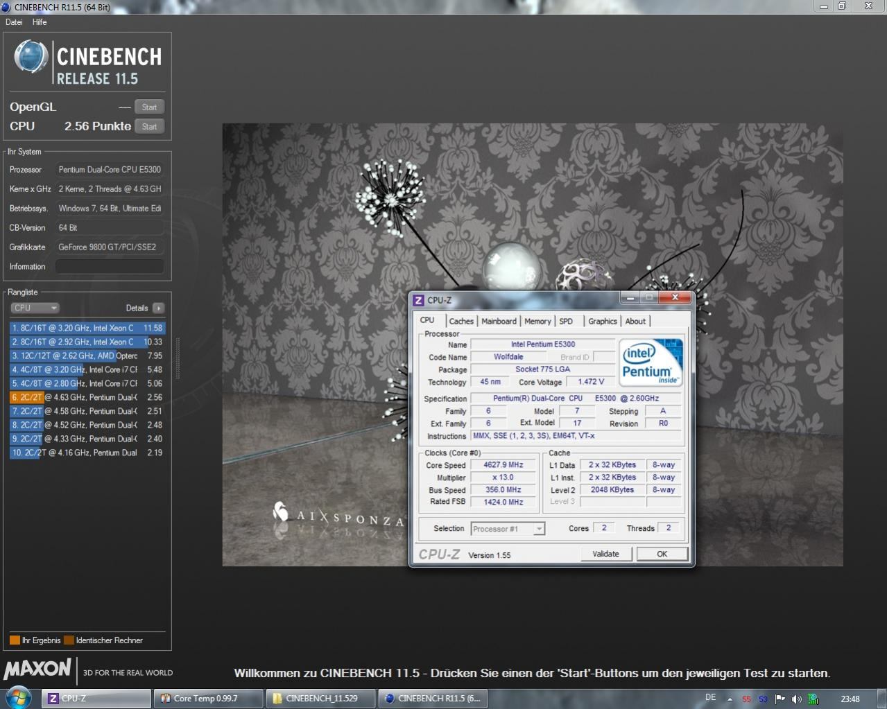Select ranking row 4C/8T @ 3.20 GHz Core i7
This screenshot has height=709, width=887.
tap(87, 369)
